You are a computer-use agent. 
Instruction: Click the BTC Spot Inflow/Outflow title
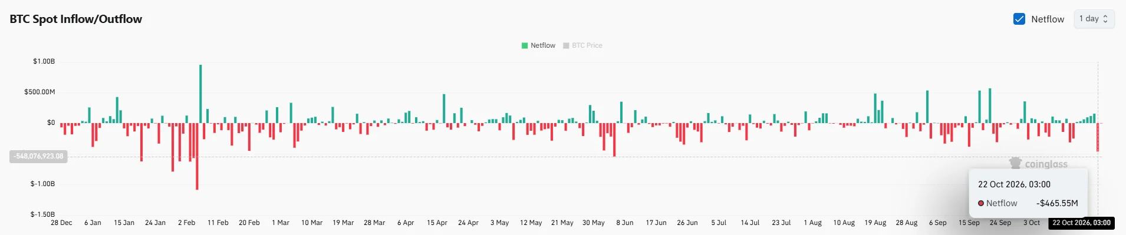76,19
